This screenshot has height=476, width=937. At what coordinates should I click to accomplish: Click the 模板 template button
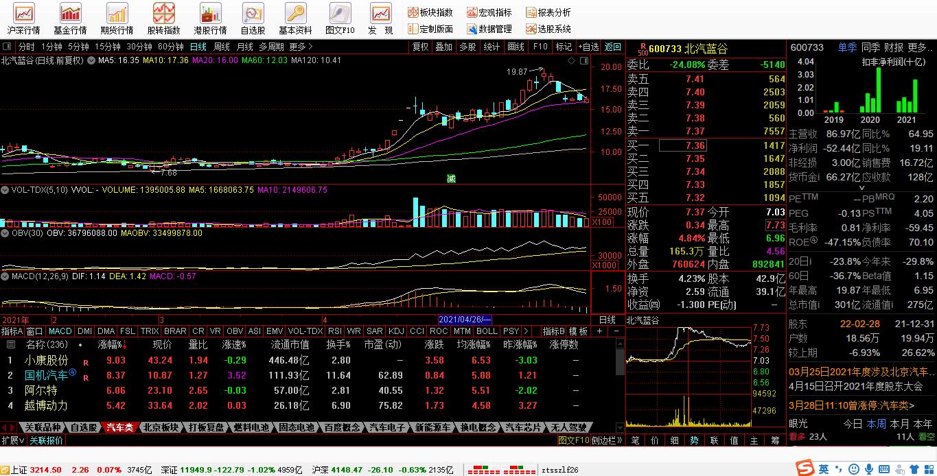pos(578,331)
